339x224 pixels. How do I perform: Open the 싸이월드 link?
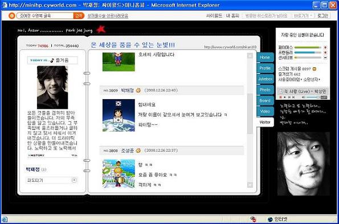pos(214,16)
